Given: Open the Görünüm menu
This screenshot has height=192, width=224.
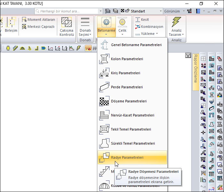Looking at the screenshot, I should click(172, 11).
